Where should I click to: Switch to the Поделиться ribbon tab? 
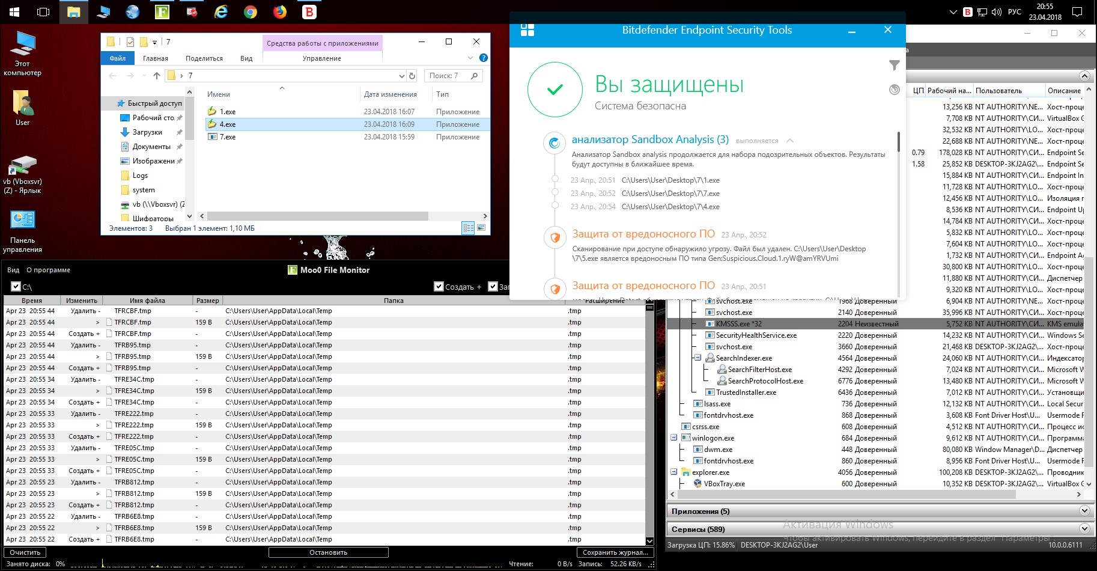[204, 58]
